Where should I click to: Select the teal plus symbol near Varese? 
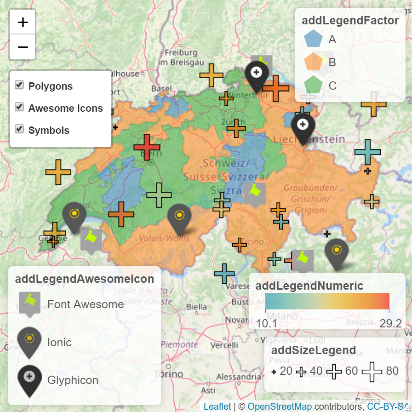pos(224,274)
